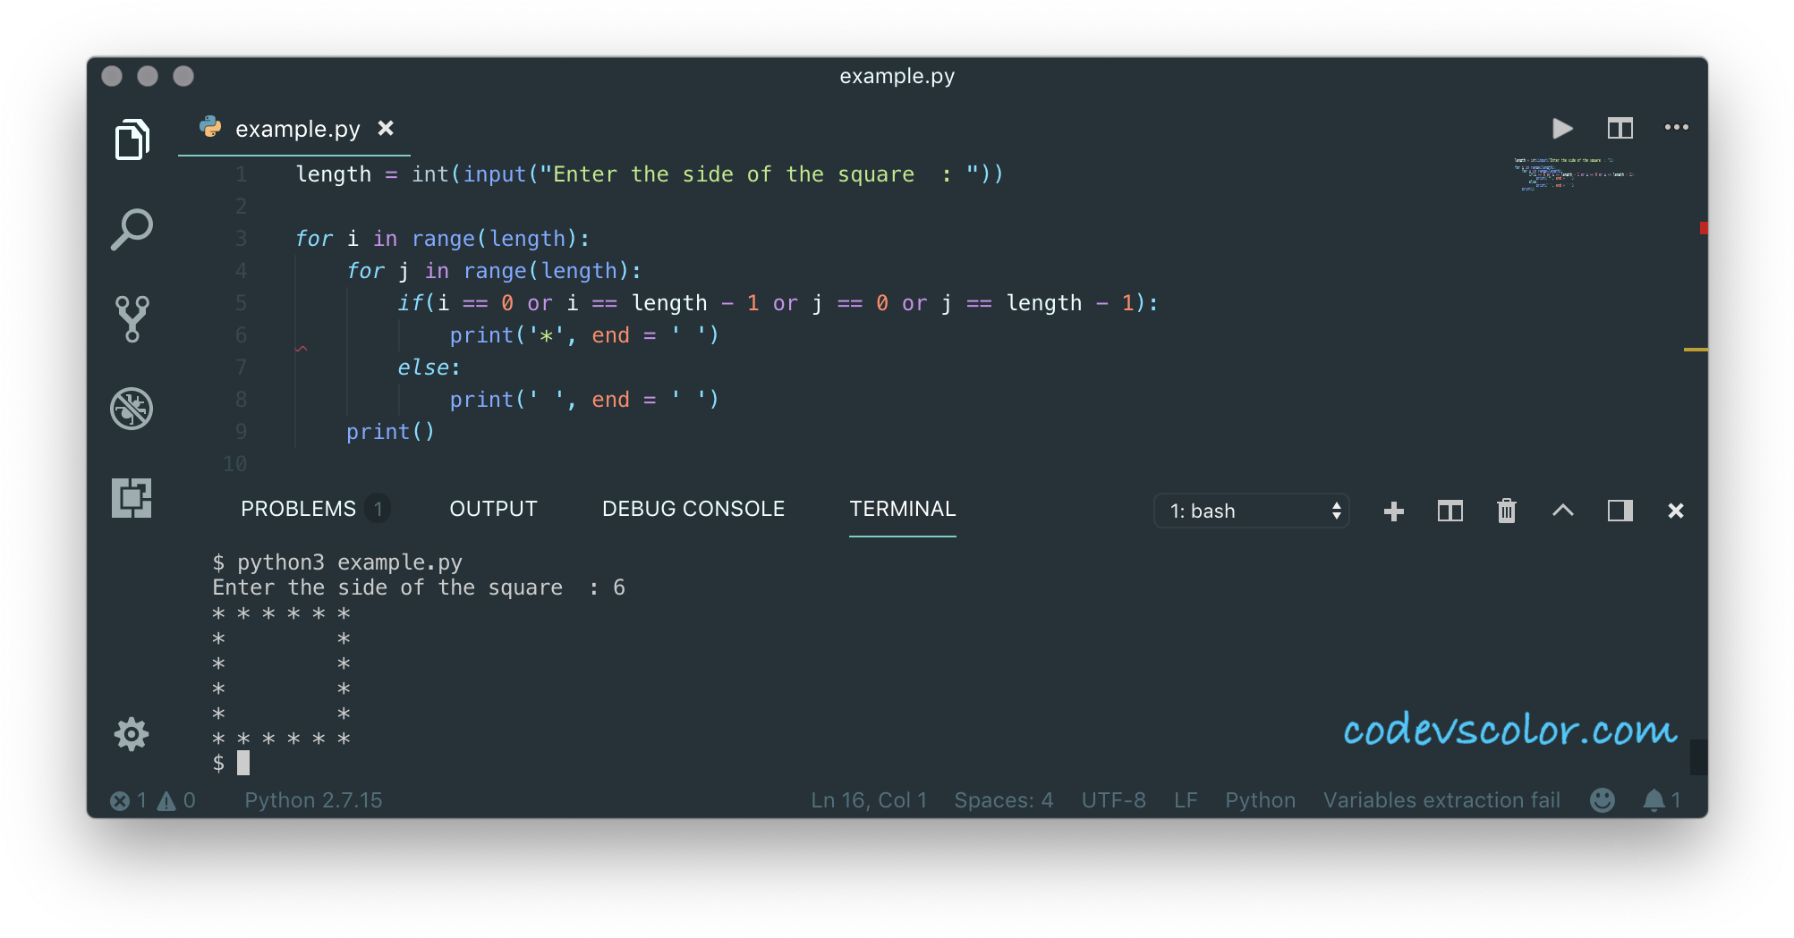The width and height of the screenshot is (1794, 938).
Task: Move panel to the right side
Action: click(x=1620, y=511)
